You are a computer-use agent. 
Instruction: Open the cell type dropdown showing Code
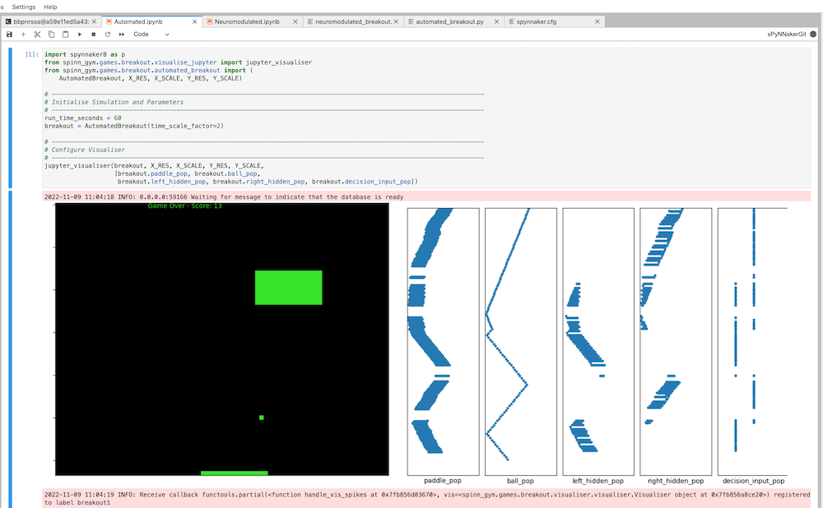[x=151, y=34]
